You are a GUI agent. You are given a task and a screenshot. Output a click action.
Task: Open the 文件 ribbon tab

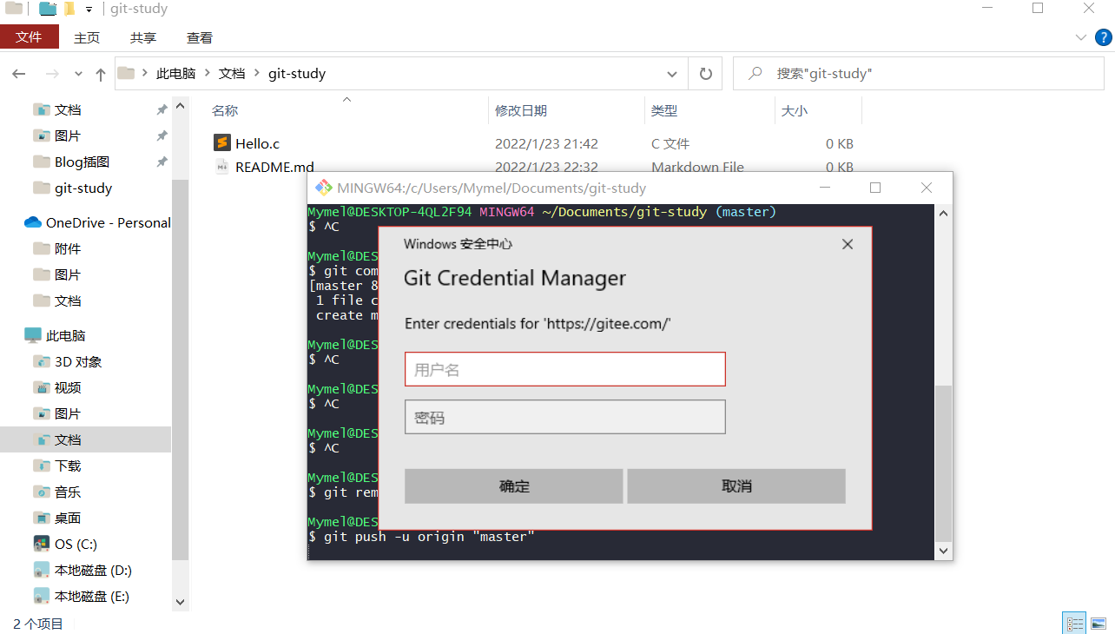point(29,37)
